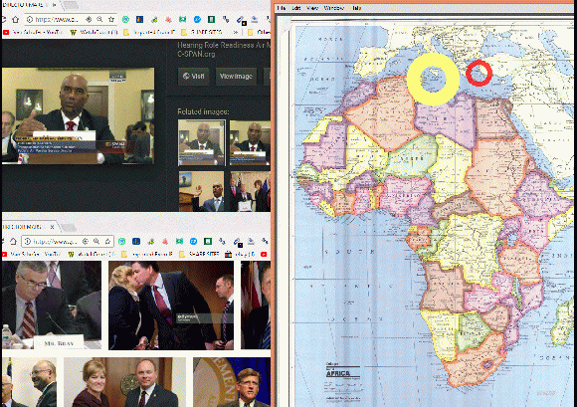Open the image result of a woman and bald man smiling

click(x=124, y=382)
